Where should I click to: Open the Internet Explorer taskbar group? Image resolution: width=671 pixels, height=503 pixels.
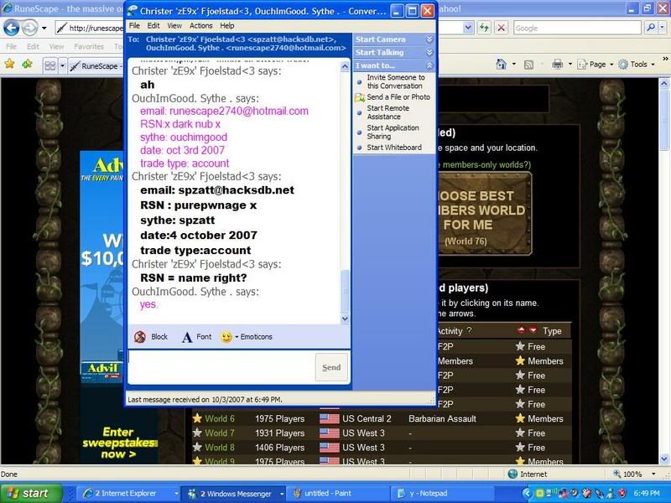click(x=128, y=494)
